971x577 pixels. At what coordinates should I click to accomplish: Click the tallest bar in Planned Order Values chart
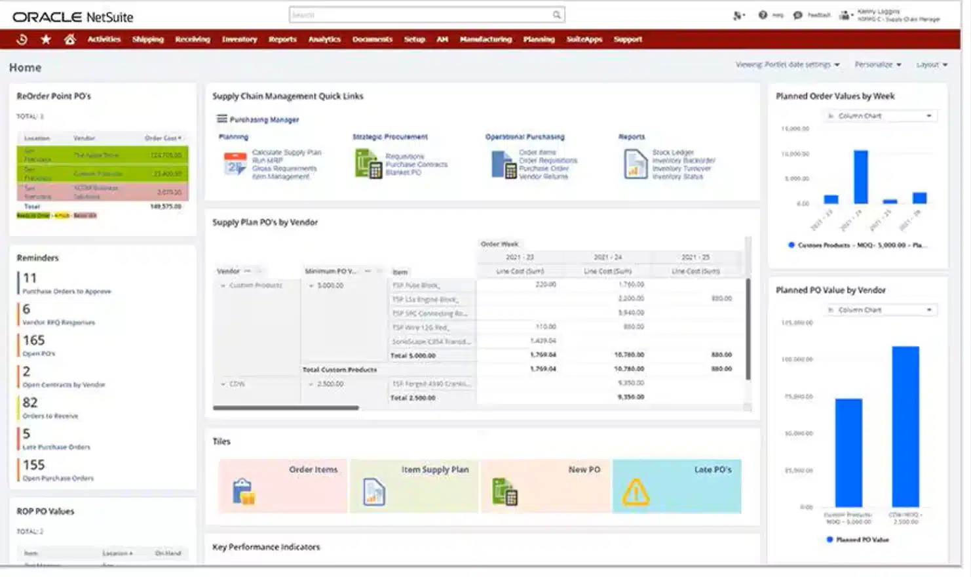860,177
